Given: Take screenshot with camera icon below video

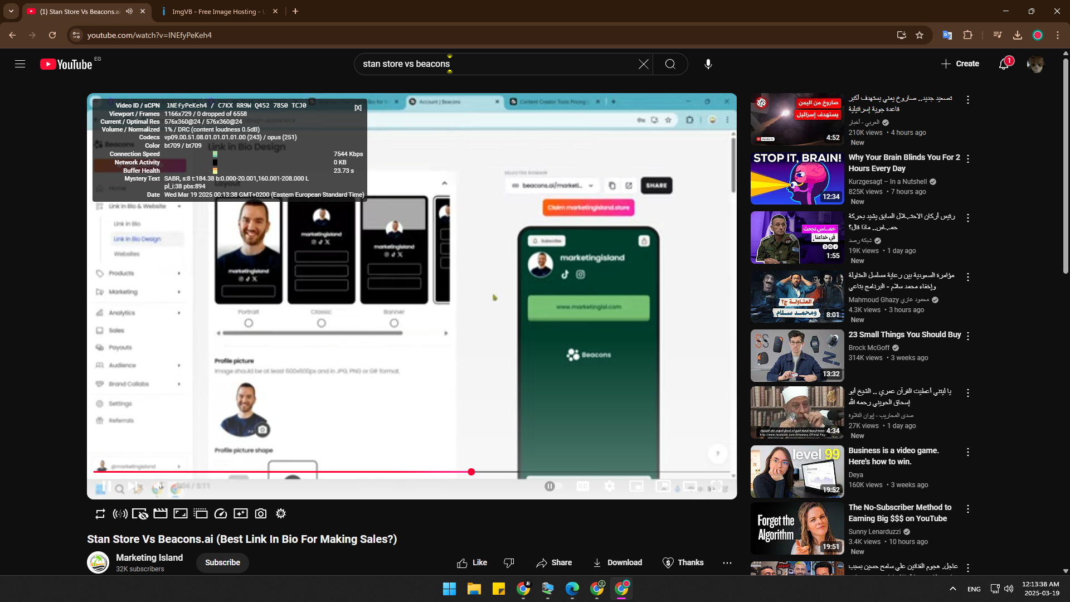Looking at the screenshot, I should pyautogui.click(x=260, y=514).
